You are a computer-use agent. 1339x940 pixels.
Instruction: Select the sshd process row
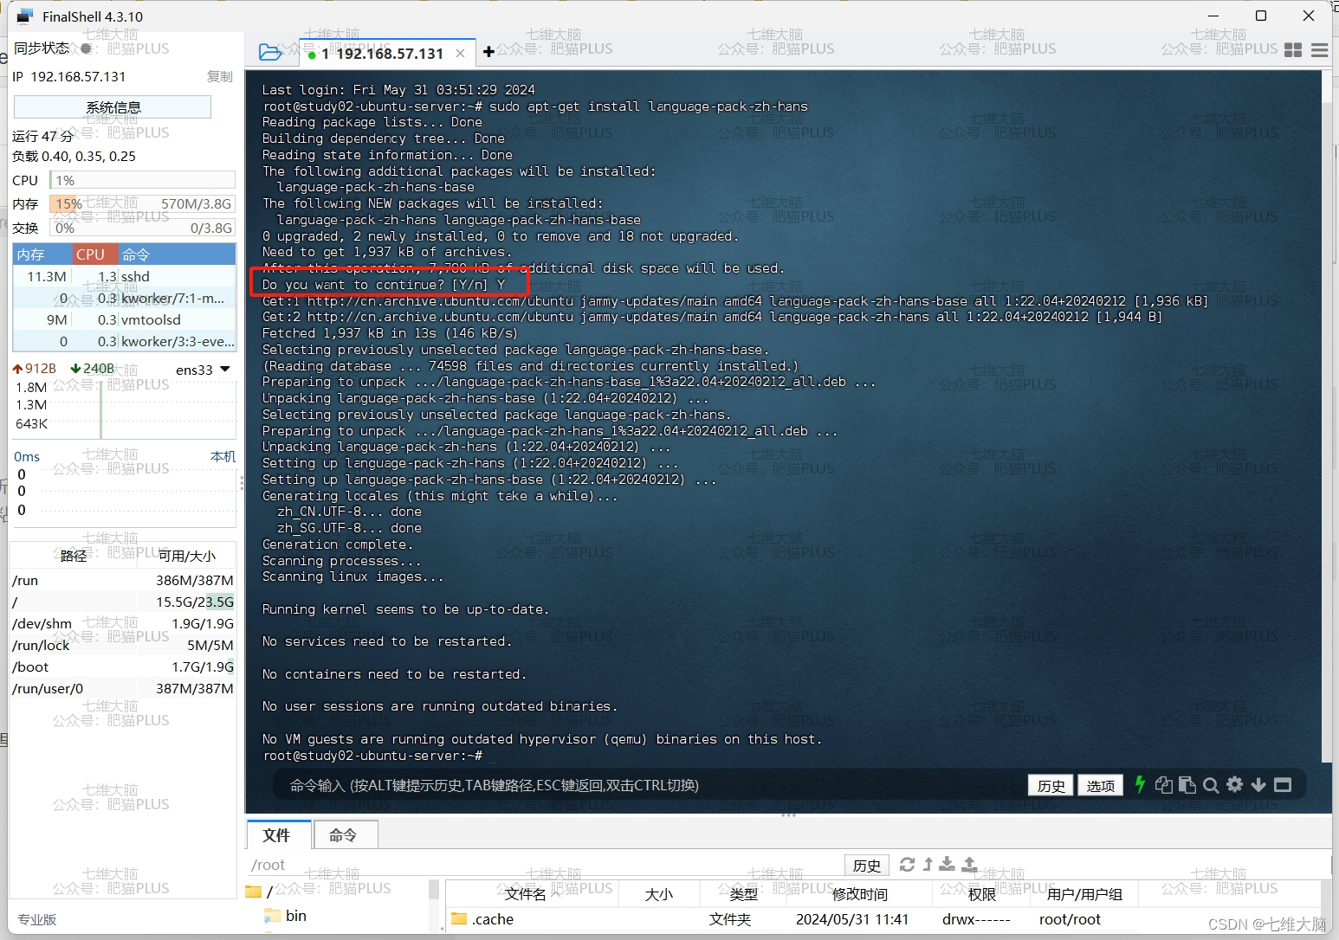click(x=124, y=276)
